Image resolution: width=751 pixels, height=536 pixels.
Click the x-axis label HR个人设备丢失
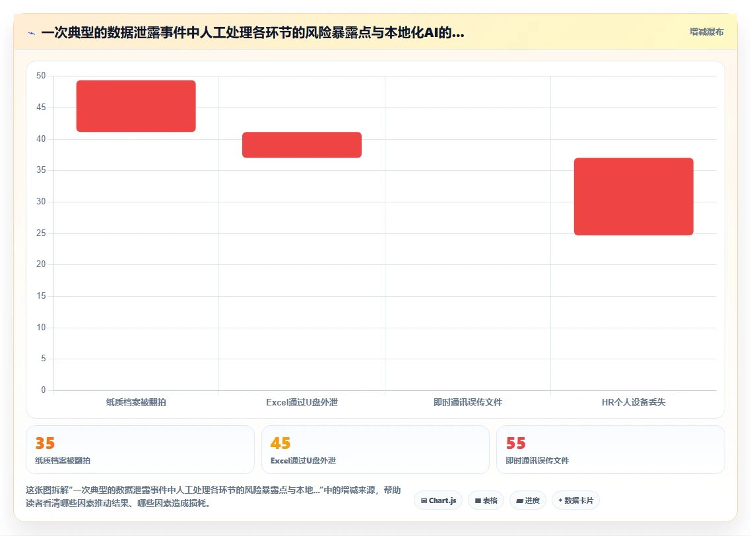click(x=634, y=402)
